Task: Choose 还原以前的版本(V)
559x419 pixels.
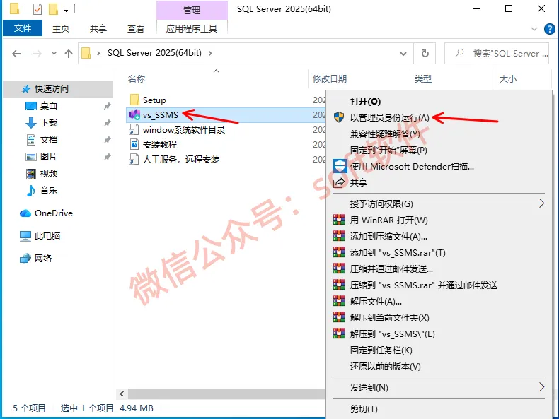Action: pos(386,366)
